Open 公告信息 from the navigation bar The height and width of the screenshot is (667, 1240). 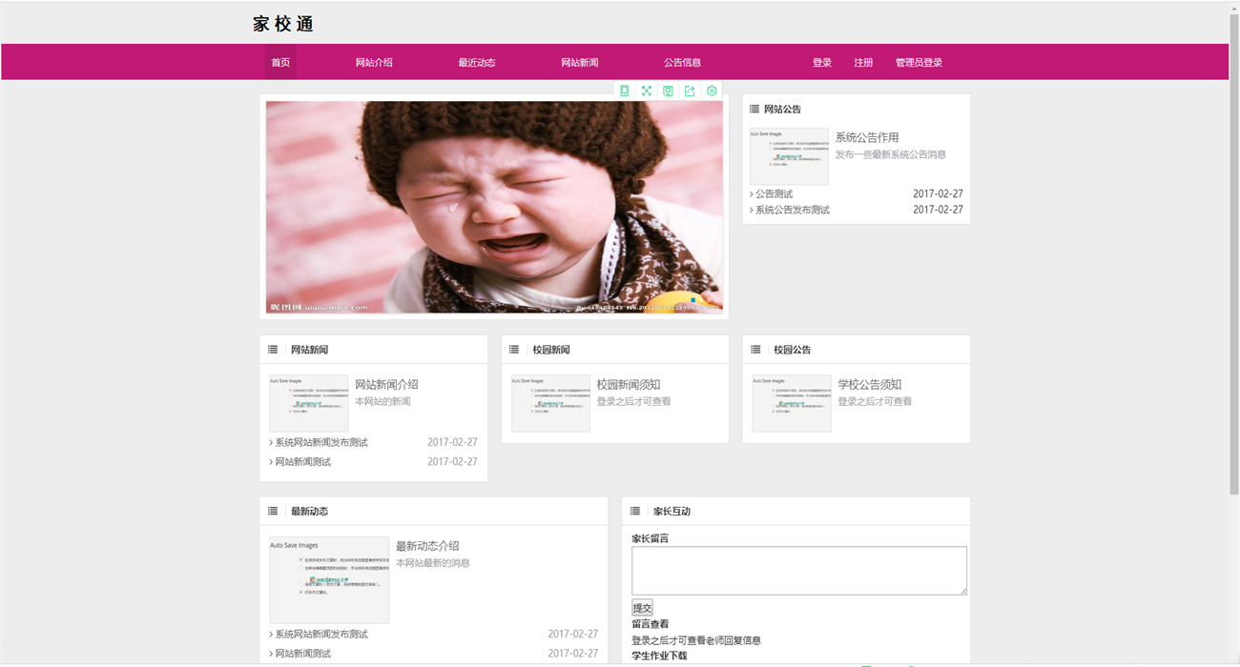[x=682, y=63]
